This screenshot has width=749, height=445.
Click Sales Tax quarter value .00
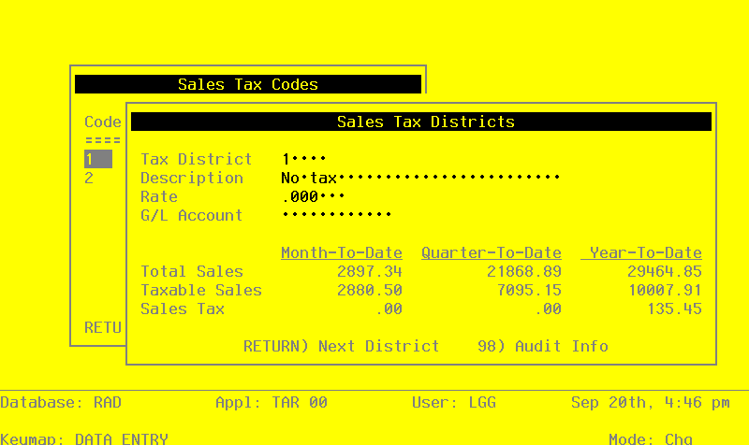[548, 309]
